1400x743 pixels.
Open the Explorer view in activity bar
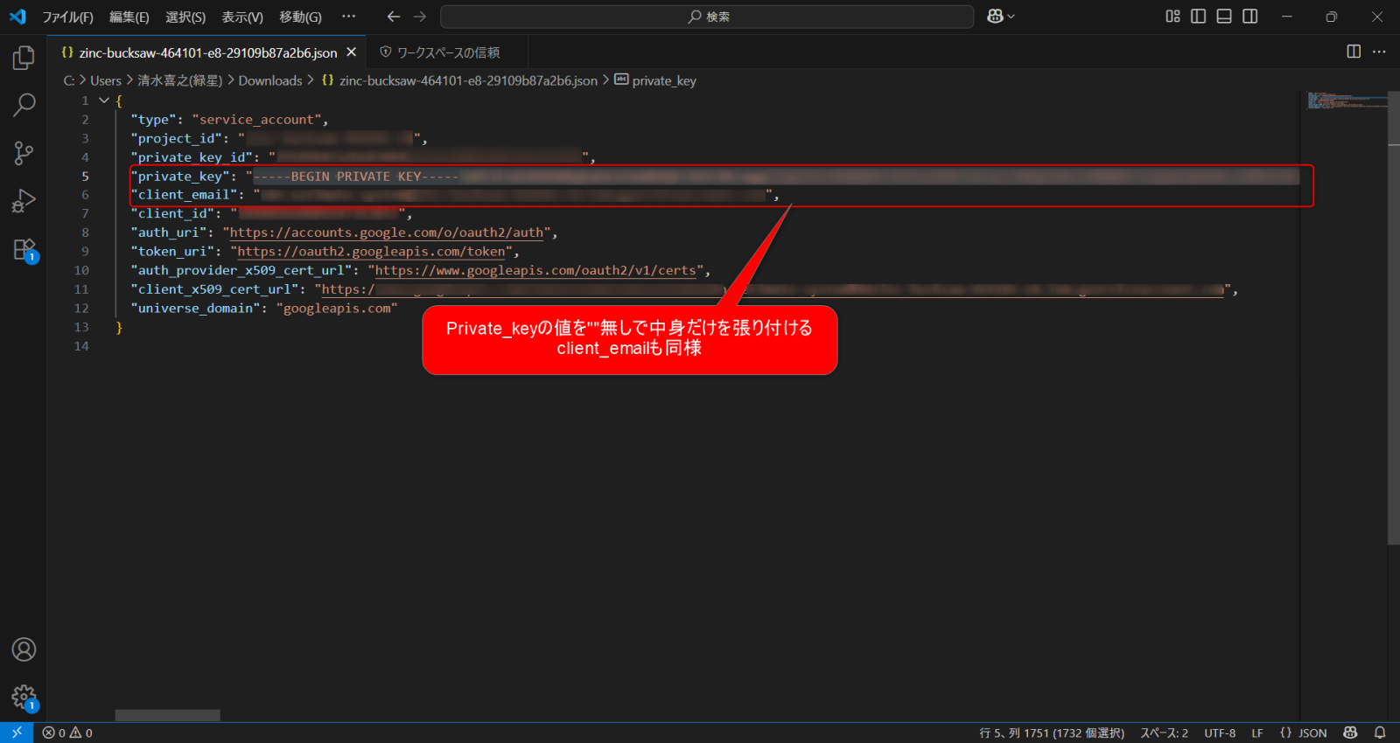click(x=24, y=59)
